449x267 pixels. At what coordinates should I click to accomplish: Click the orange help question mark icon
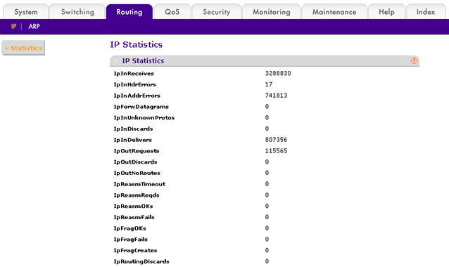(x=414, y=60)
